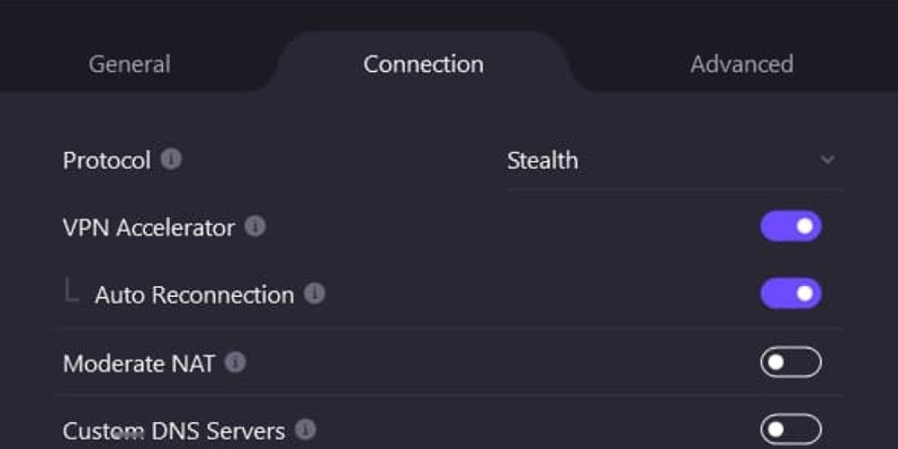Viewport: 898px width, 449px height.
Task: Click the info icon next to Protocol
Action: point(171,159)
